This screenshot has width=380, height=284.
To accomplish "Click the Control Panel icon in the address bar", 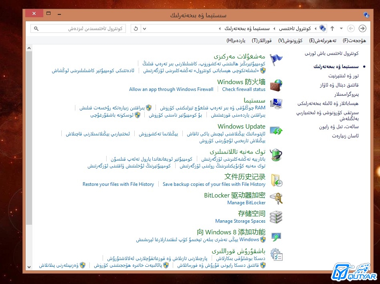I will [323, 28].
